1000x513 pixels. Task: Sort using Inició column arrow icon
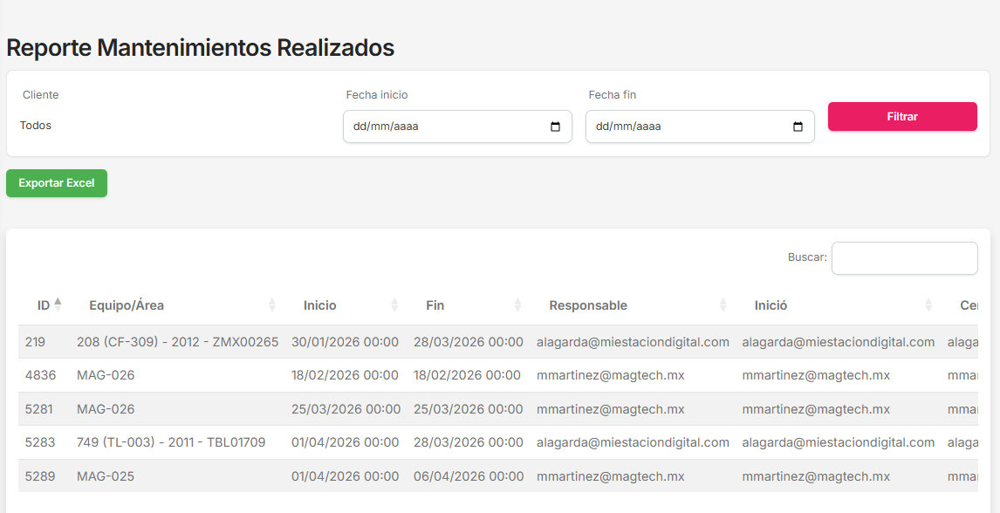928,304
